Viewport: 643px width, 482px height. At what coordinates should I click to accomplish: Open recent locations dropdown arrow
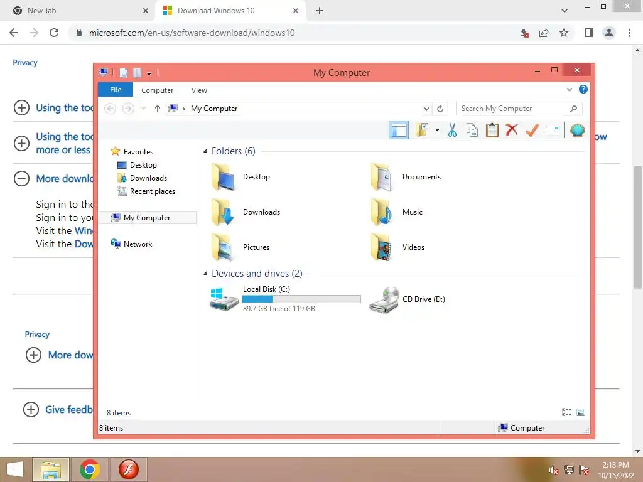coord(143,109)
